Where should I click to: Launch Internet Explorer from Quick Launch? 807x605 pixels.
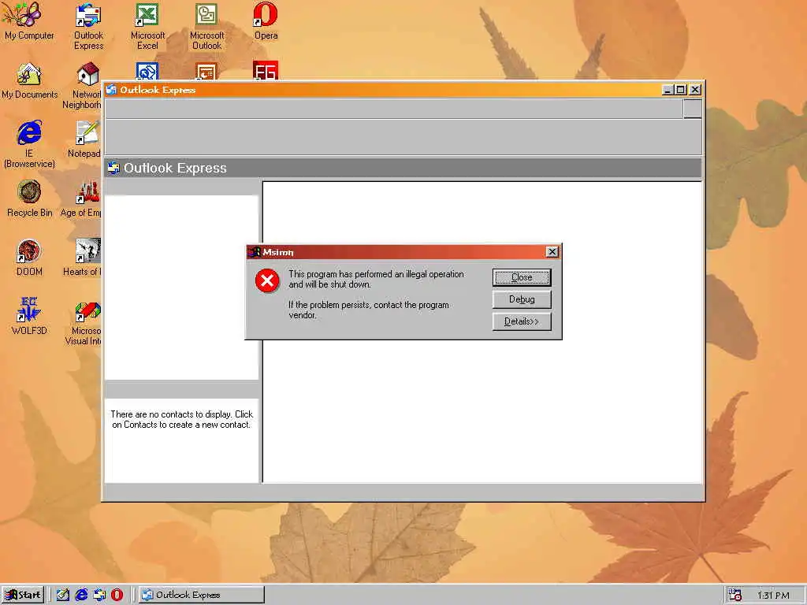(81, 595)
